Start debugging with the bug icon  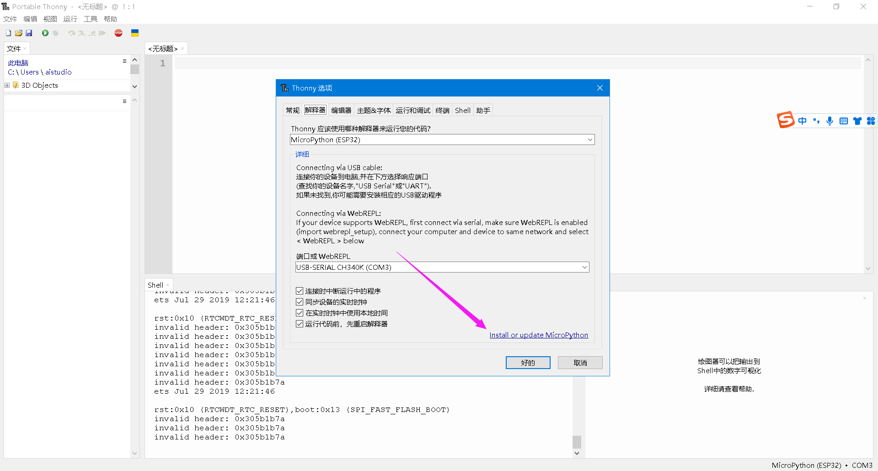click(x=56, y=33)
